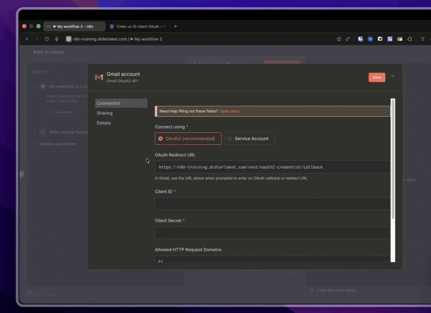This screenshot has height=313, width=431.
Task: Select the Service Account option
Action: [249, 138]
